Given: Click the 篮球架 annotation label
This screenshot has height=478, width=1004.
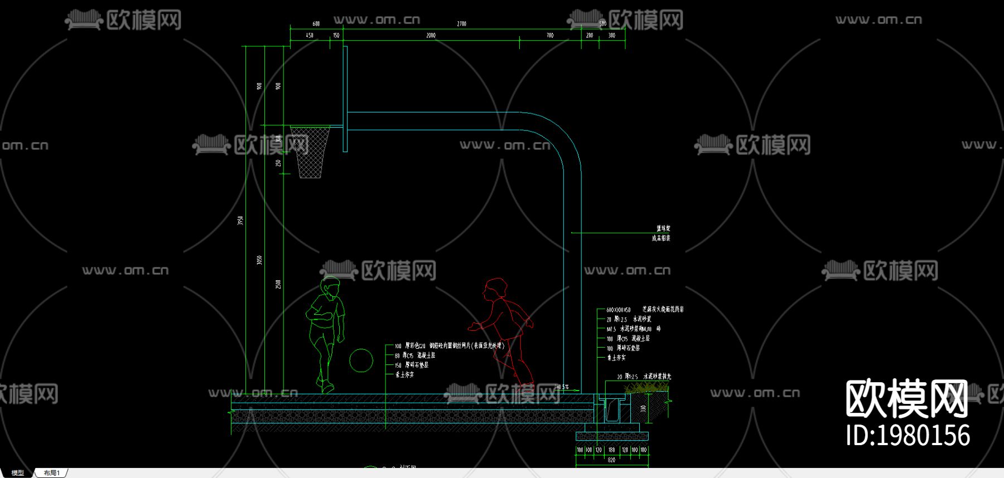Looking at the screenshot, I should coord(663,228).
